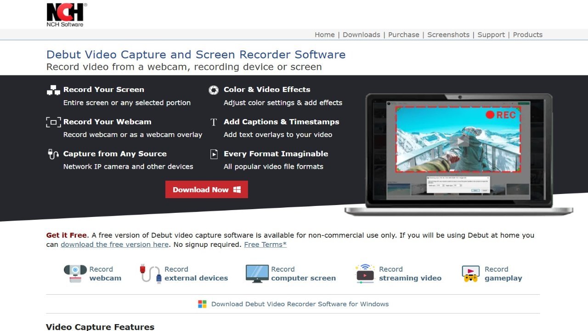
Task: Click Download Debut Video Recorder Software for Windows
Action: click(x=300, y=304)
